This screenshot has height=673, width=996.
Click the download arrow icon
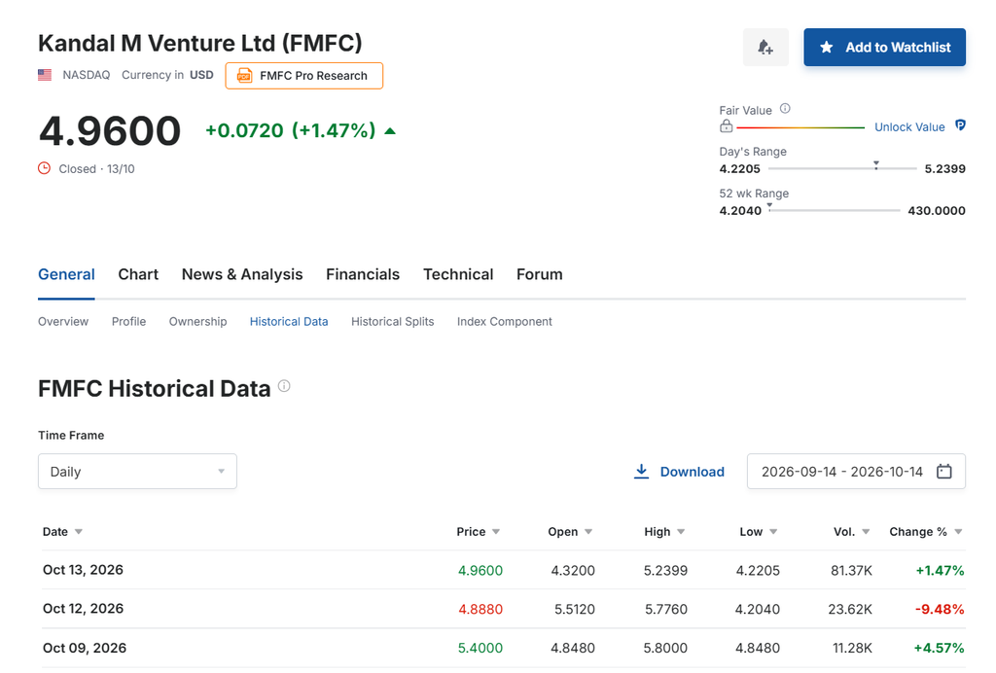pyautogui.click(x=642, y=471)
